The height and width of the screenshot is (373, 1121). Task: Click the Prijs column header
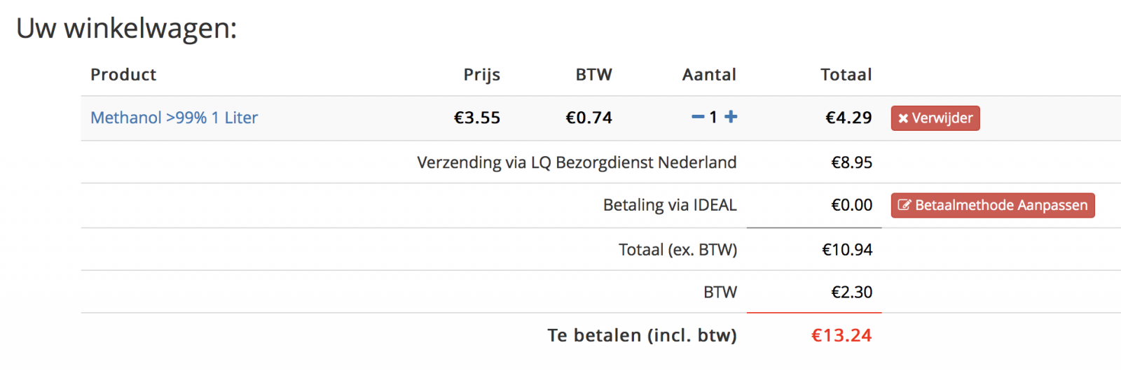tap(482, 75)
